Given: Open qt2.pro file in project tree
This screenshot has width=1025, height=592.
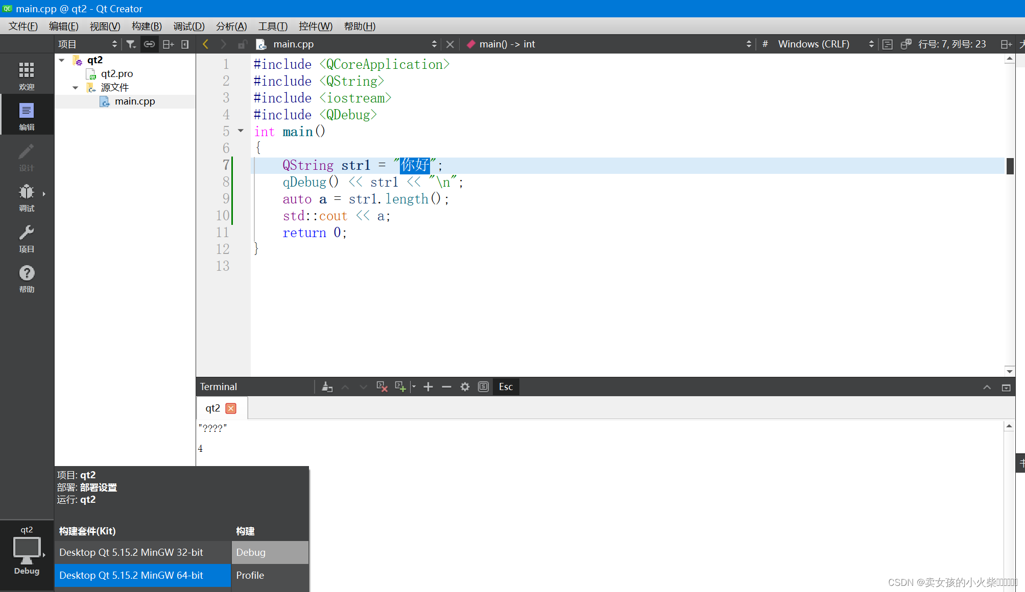Looking at the screenshot, I should click(117, 74).
